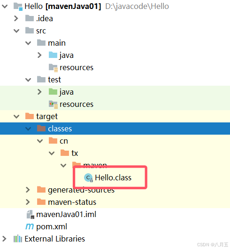Click the Hello.class class file icon
The height and width of the screenshot is (250, 230).
88,178
